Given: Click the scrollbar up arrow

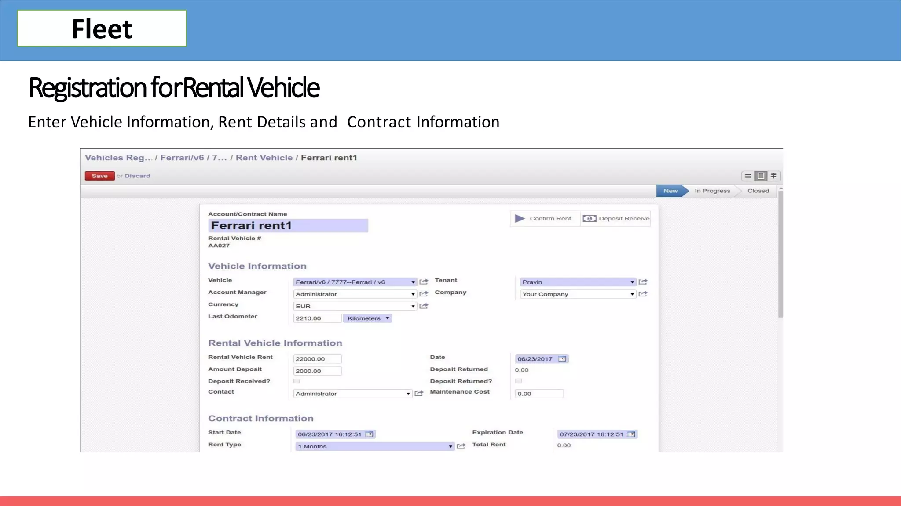Looking at the screenshot, I should pos(780,188).
